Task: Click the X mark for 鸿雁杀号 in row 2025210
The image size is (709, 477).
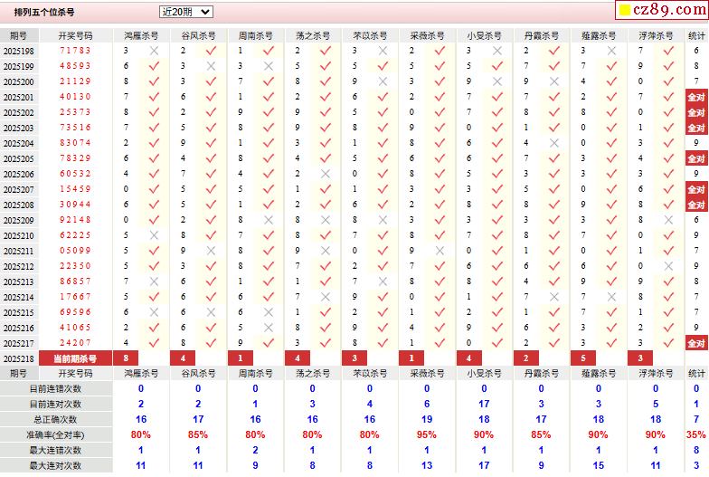Action: [x=154, y=235]
